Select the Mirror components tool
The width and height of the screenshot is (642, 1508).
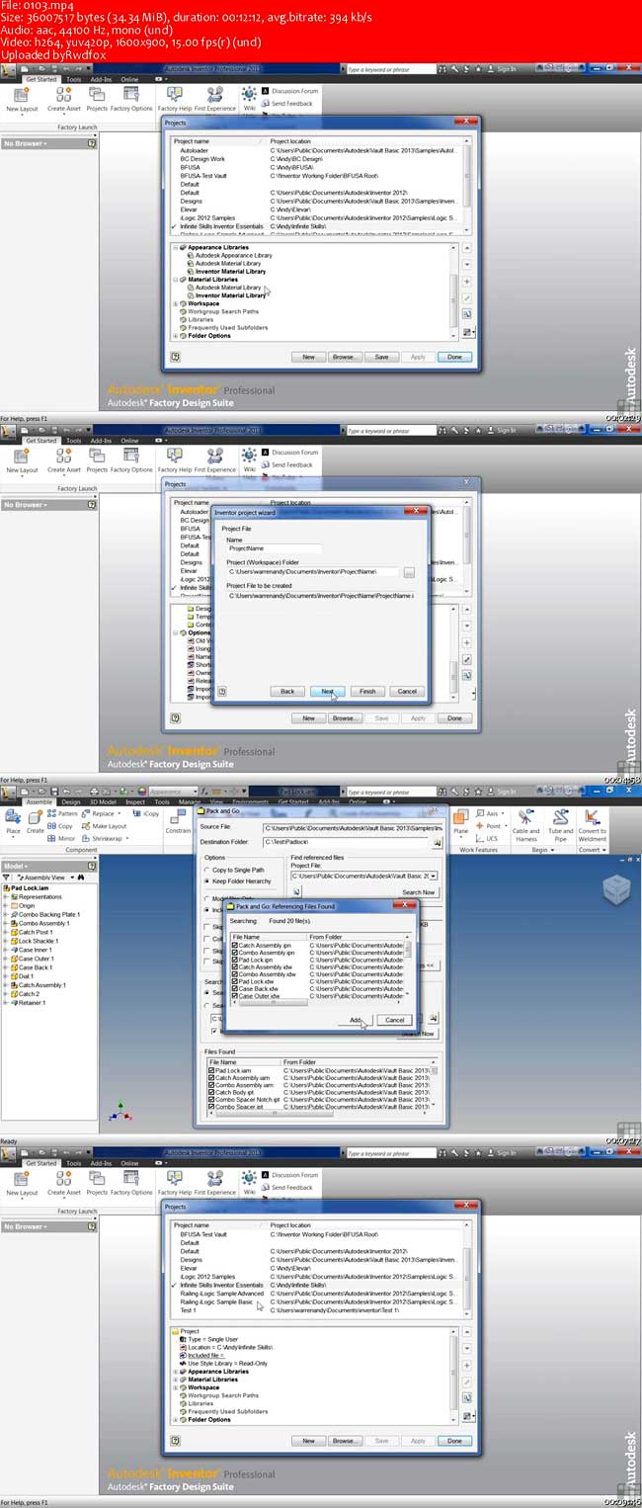(62, 837)
